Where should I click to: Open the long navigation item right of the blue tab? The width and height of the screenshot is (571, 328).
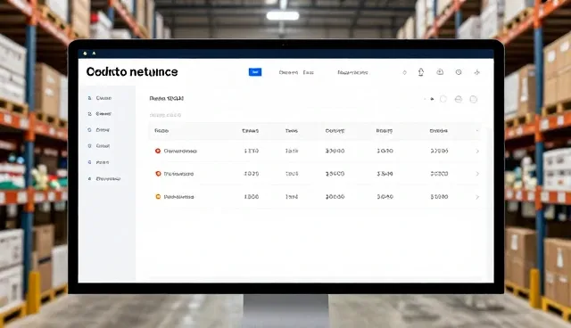tap(352, 73)
